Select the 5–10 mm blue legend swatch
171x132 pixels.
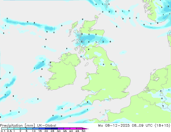30,129
